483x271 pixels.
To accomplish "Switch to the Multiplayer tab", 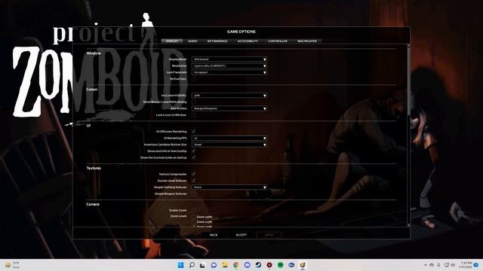I will point(307,41).
